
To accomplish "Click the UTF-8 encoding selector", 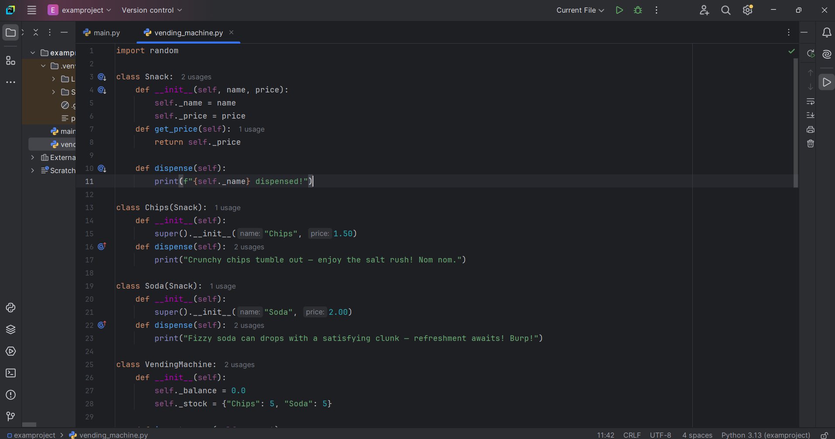I will pyautogui.click(x=660, y=435).
